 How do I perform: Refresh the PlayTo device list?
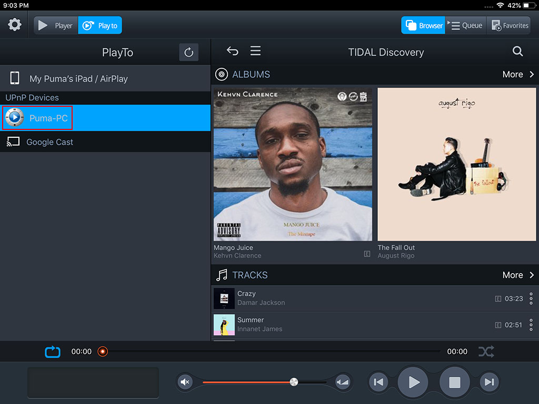(189, 53)
